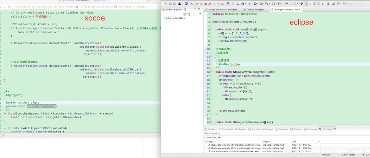
Task: Click the Next Annotation icon
Action: coord(338,4)
